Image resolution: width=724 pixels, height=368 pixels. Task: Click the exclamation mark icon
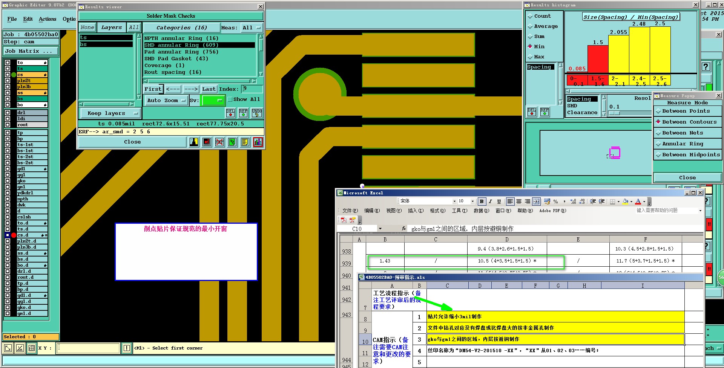127,348
